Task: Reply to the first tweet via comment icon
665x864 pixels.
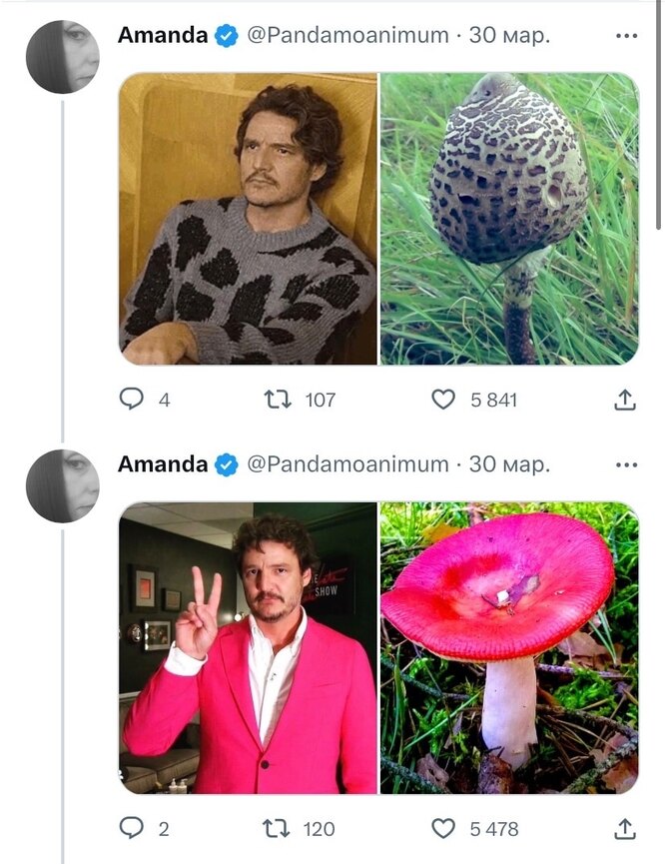Action: click(x=132, y=400)
